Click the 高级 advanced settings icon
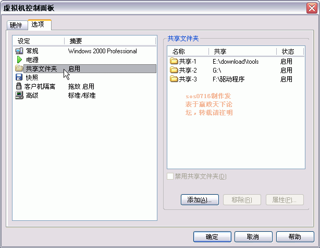This screenshot has width=320, height=248. 19,96
